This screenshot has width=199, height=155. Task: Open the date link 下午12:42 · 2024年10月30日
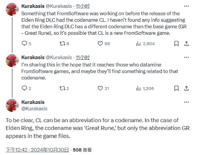(x=37, y=150)
